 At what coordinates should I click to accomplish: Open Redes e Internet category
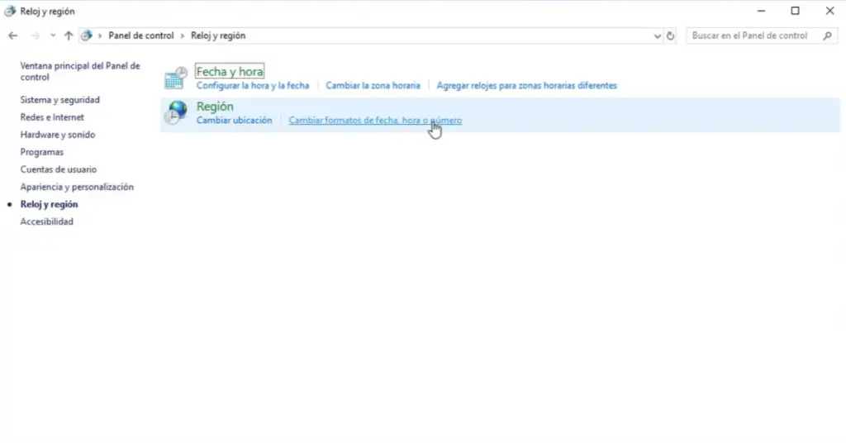tap(52, 117)
